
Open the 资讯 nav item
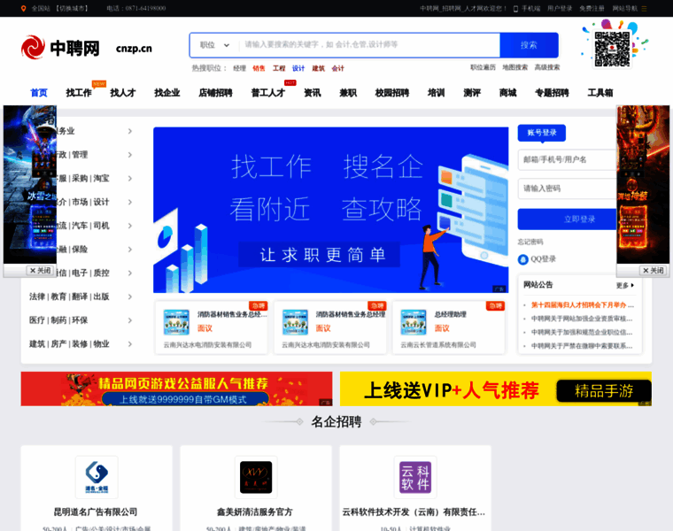[x=313, y=93]
